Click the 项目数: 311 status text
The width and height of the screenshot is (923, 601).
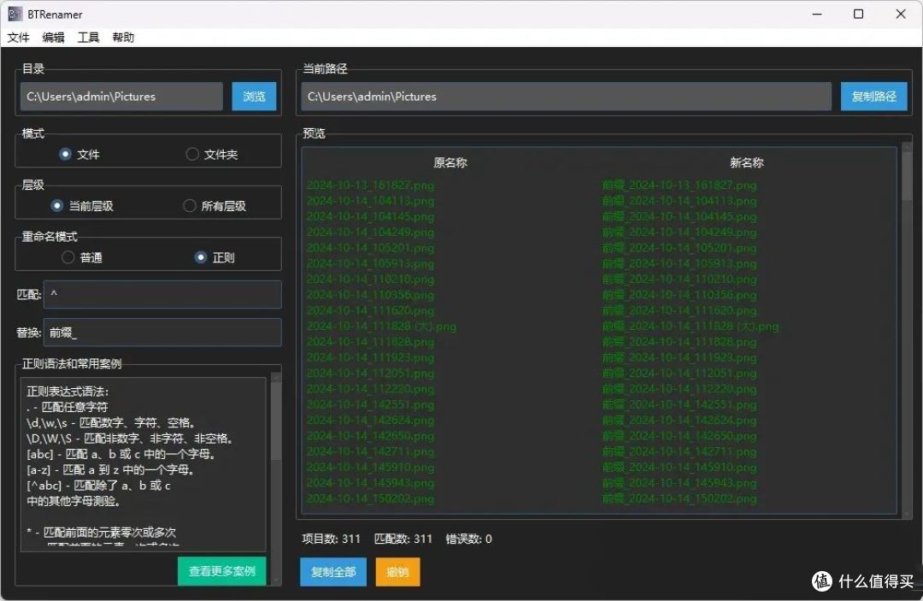[x=331, y=539]
